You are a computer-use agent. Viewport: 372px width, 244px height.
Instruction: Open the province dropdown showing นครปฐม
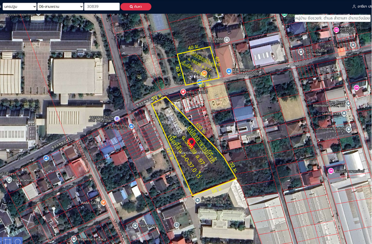pos(20,7)
